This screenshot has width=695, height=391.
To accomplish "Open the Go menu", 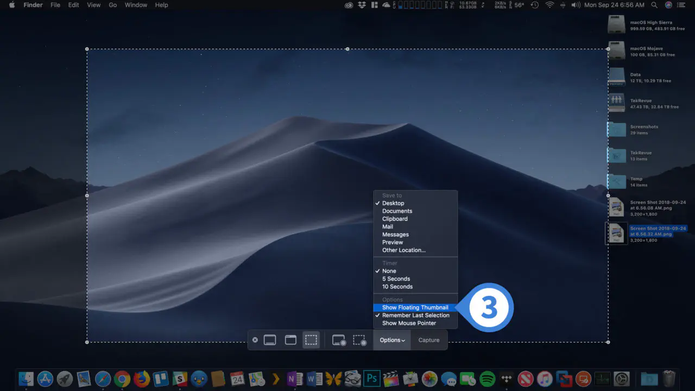I will pyautogui.click(x=113, y=5).
